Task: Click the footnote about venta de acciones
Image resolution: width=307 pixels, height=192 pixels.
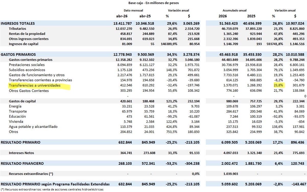Action: 52,189
